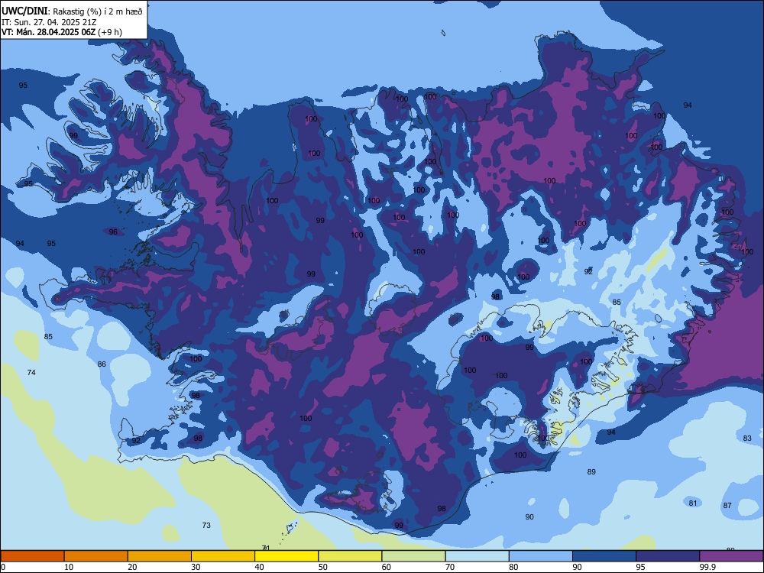Select the dark indigo 95–99.9 legend swatch
Viewport: 764px width, 573px height.
pyautogui.click(x=668, y=556)
